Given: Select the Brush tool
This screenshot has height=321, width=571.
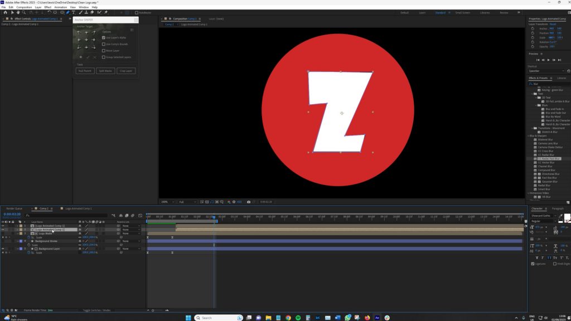Looking at the screenshot, I should [80, 12].
